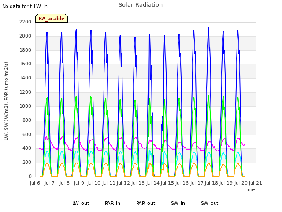Click the blue PAR_in legend swatch
This screenshot has height=212, width=282.
[x=98, y=204]
